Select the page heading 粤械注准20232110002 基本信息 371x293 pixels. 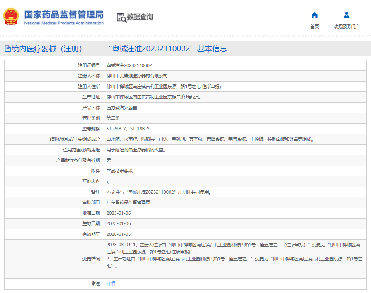click(x=167, y=49)
